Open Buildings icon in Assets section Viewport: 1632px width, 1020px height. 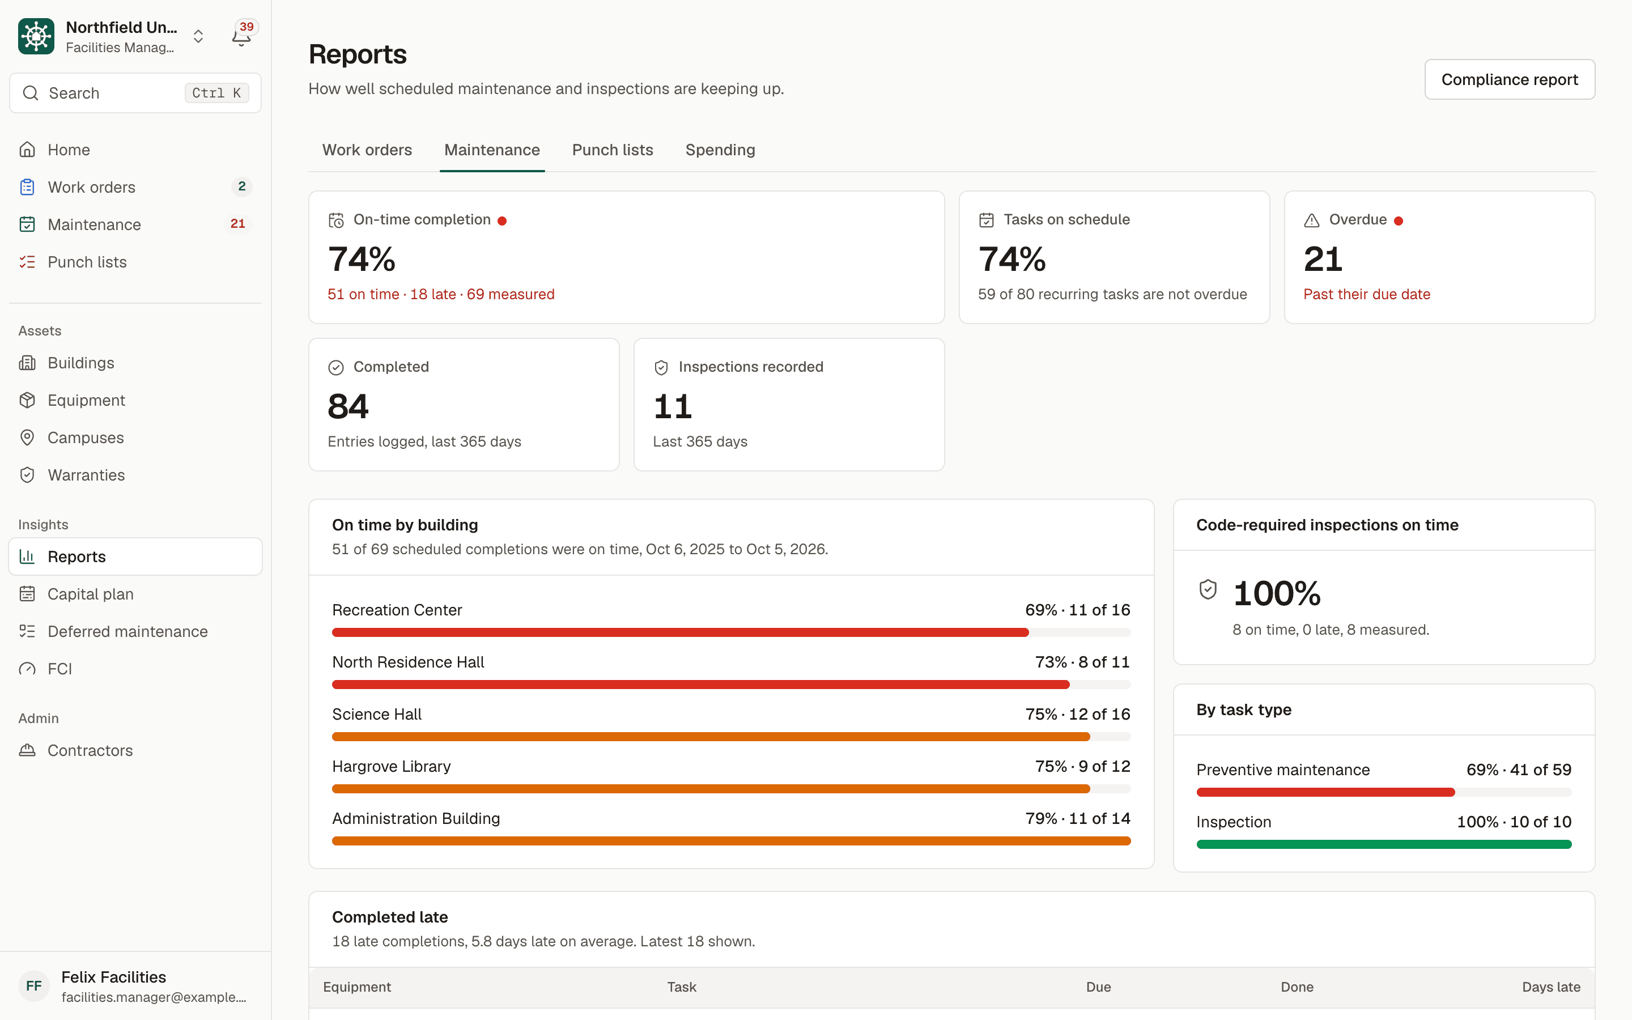27,363
